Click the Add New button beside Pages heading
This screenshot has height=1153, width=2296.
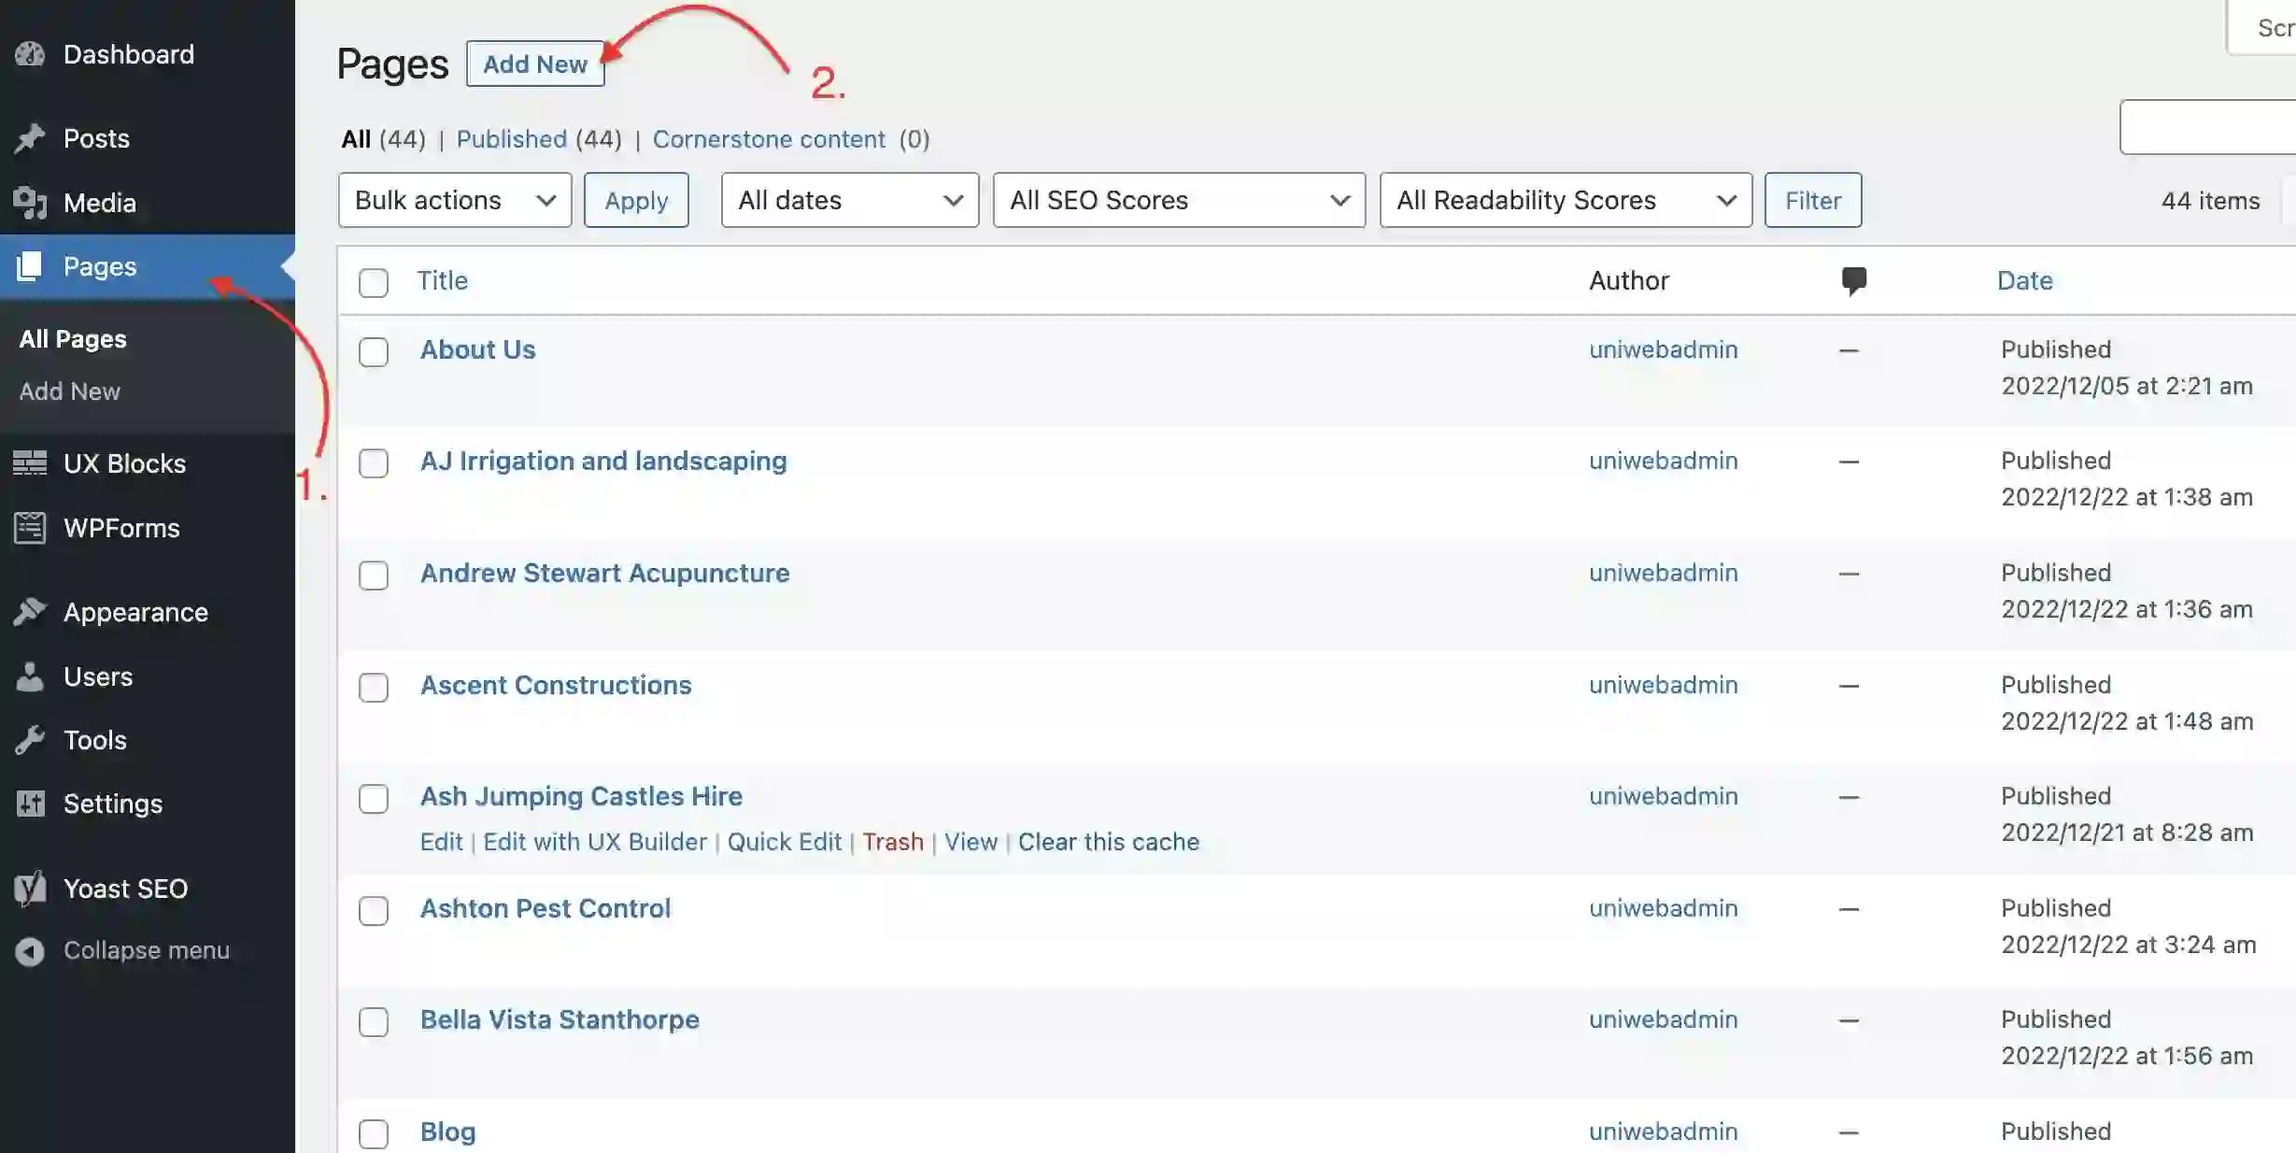click(x=535, y=64)
